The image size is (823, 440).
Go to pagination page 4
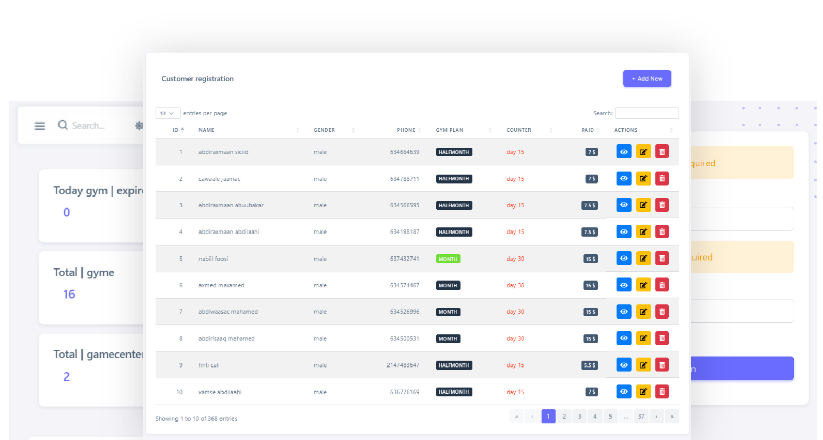[x=595, y=417]
